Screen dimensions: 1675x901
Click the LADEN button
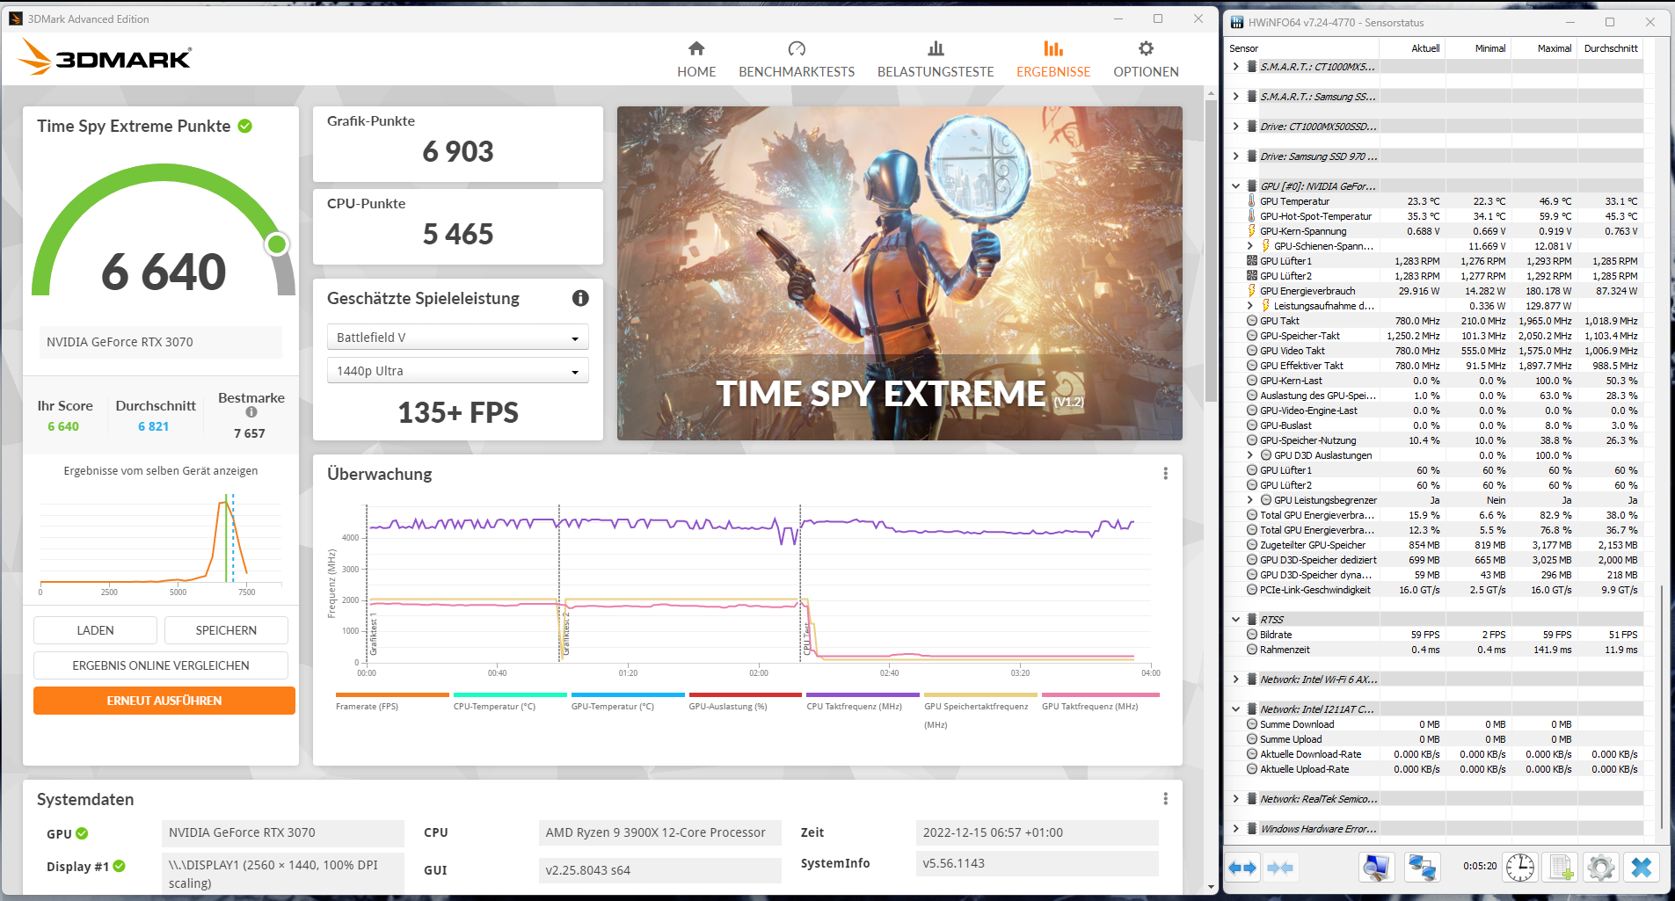pyautogui.click(x=95, y=630)
